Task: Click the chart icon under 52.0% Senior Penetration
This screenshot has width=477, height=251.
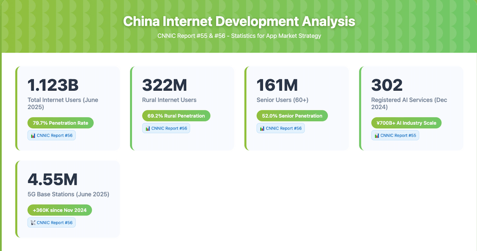Action: coord(262,129)
